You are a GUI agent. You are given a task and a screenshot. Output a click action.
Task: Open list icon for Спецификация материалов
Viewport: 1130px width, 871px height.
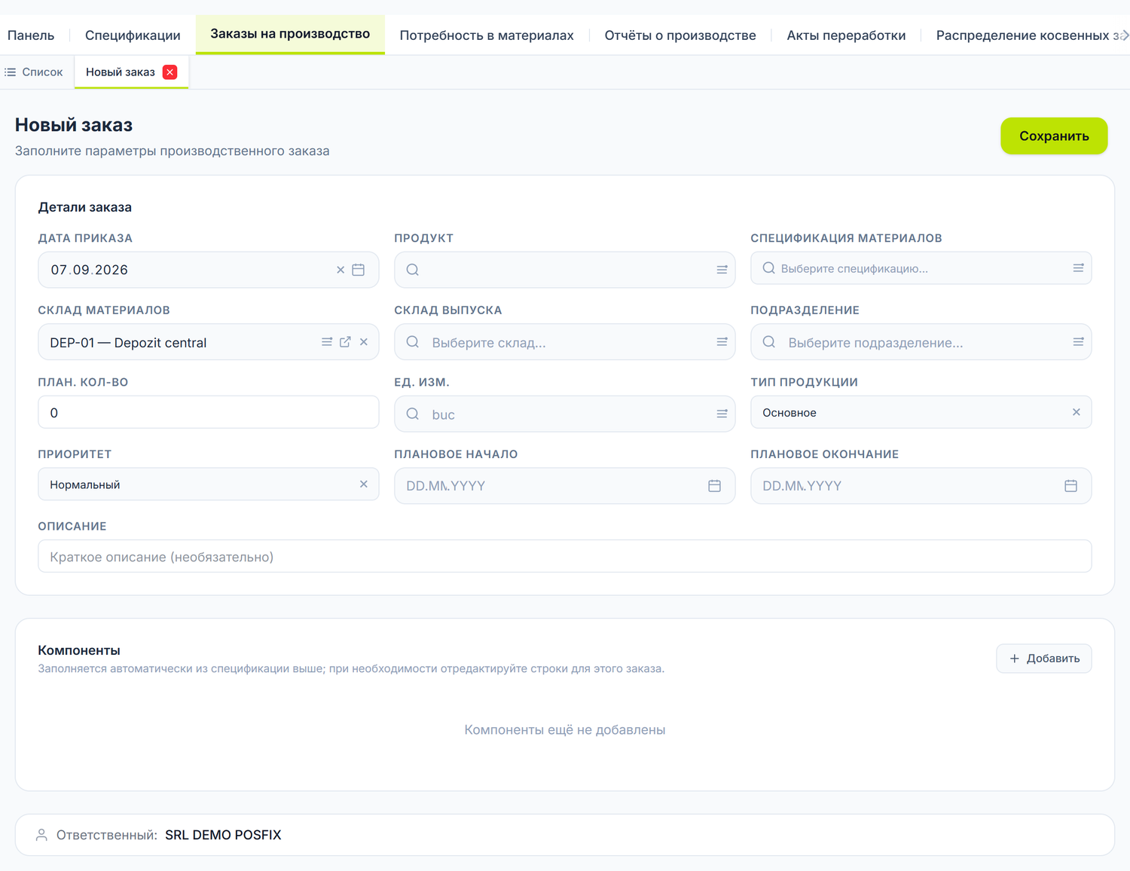click(1078, 268)
